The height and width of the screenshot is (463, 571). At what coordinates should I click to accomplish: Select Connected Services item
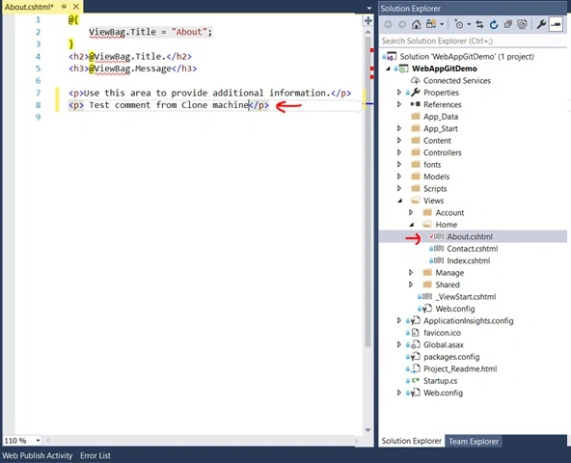click(456, 80)
